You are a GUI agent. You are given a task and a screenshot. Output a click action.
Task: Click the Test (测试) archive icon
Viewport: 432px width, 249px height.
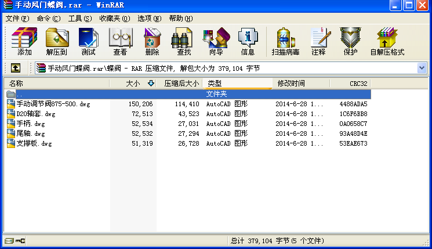pos(88,41)
